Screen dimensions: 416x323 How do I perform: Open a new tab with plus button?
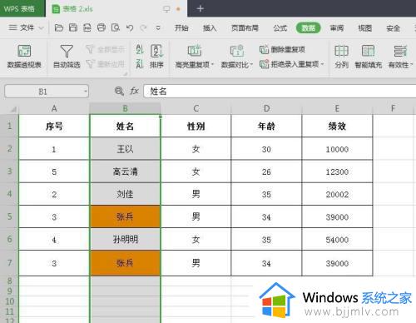(x=200, y=8)
